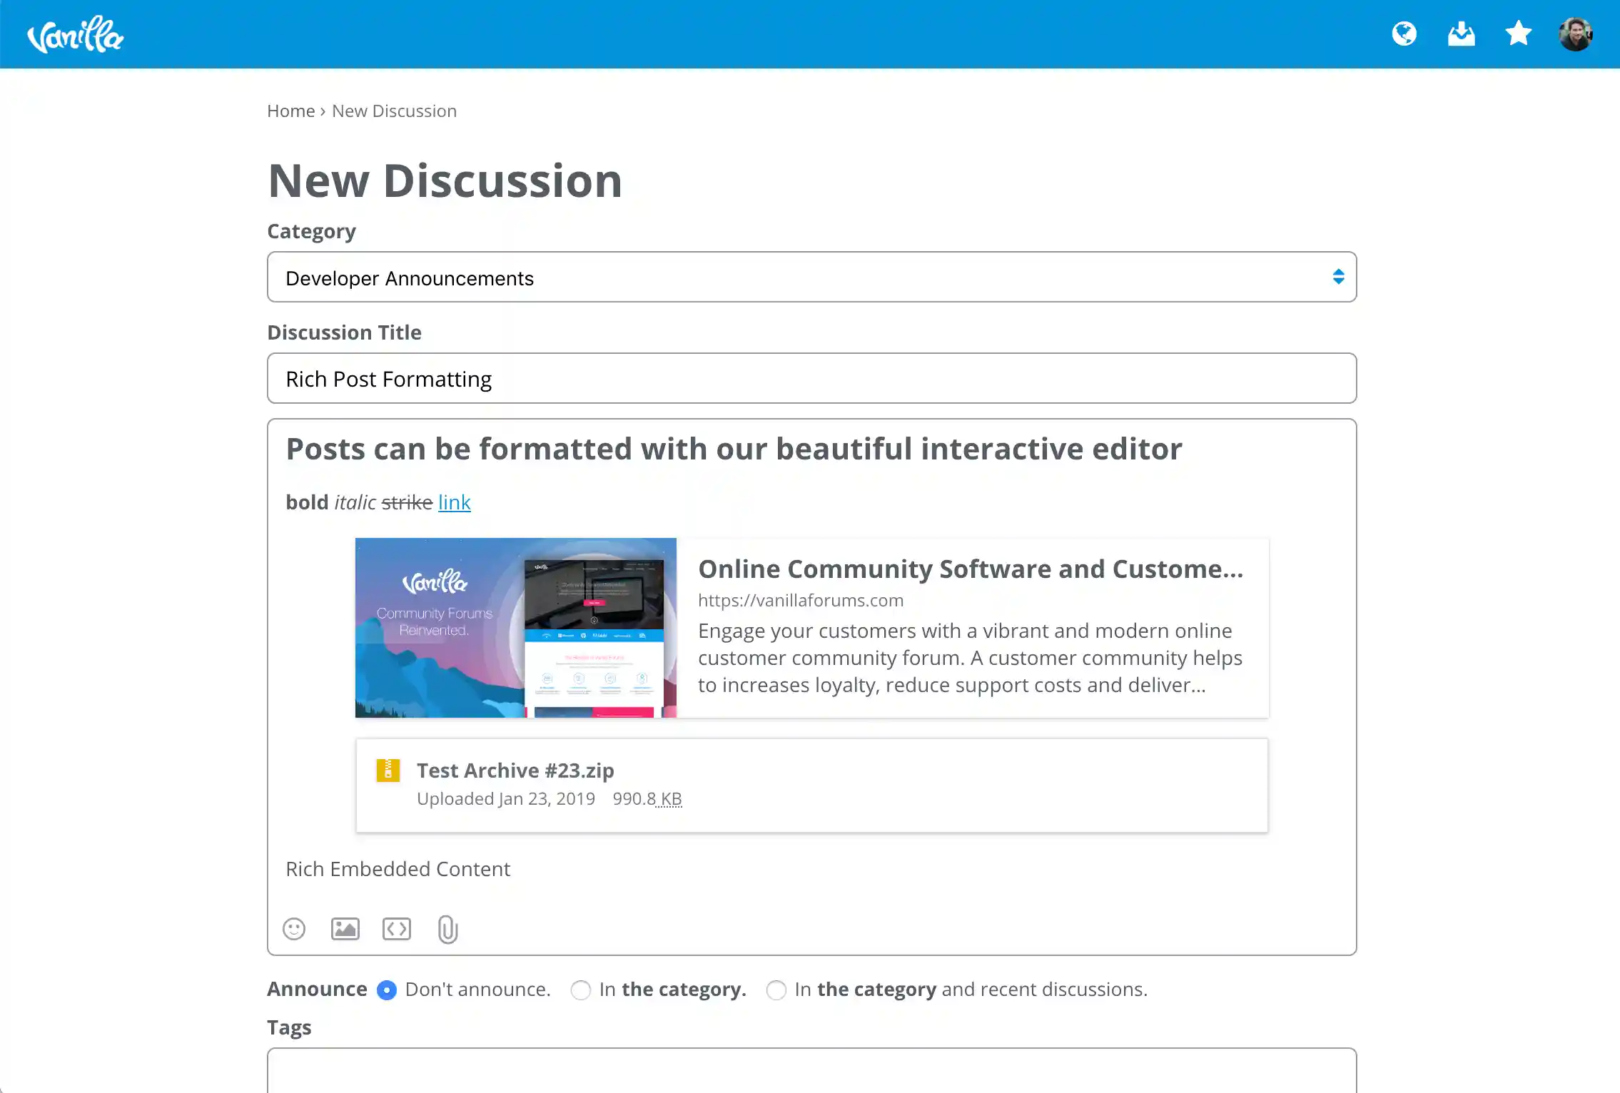
Task: Open the notifications globe icon
Action: pyautogui.click(x=1404, y=34)
